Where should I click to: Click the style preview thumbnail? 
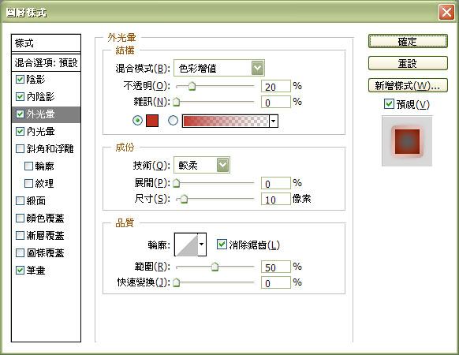click(x=407, y=141)
